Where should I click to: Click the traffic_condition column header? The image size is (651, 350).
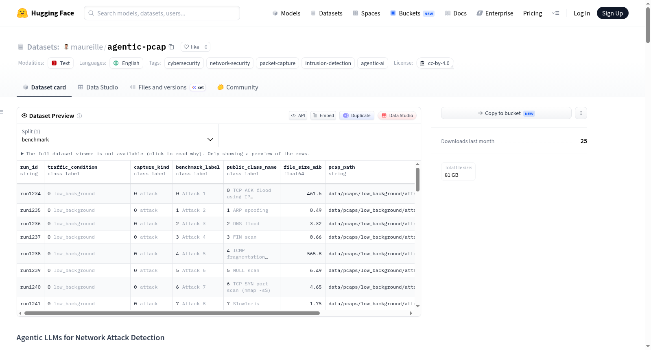tap(87, 171)
